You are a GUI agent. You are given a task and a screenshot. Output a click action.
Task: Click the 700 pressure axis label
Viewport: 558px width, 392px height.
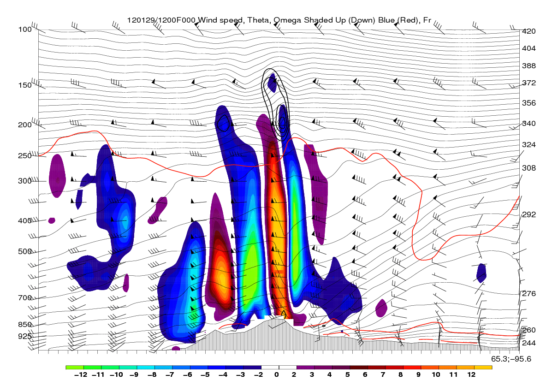[25, 298]
